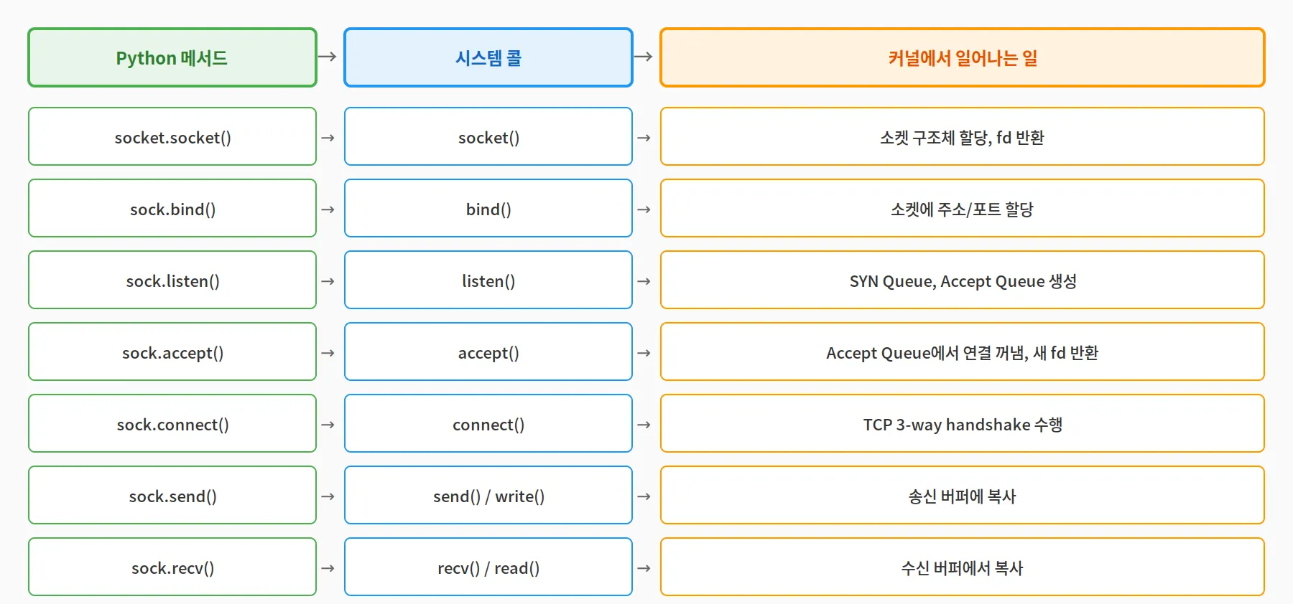Click the arrow right of socket.socket() box
1293x604 pixels.
[x=328, y=138]
